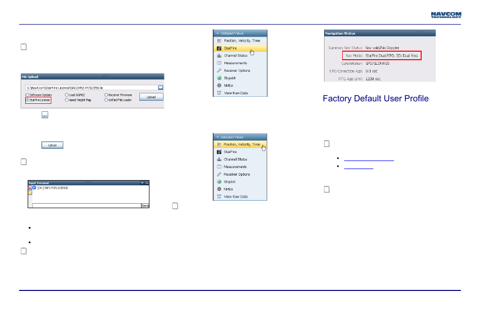Viewport: 480px width, 310px height.
Task: Click the pin icon in the Input Terminal title bar
Action: pos(147,183)
